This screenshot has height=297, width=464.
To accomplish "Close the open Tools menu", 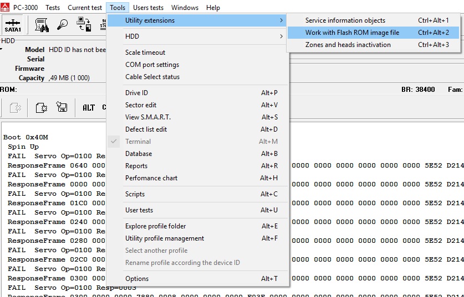I will pyautogui.click(x=118, y=8).
